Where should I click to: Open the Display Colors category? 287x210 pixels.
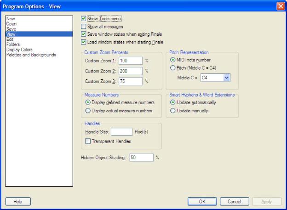[19, 50]
